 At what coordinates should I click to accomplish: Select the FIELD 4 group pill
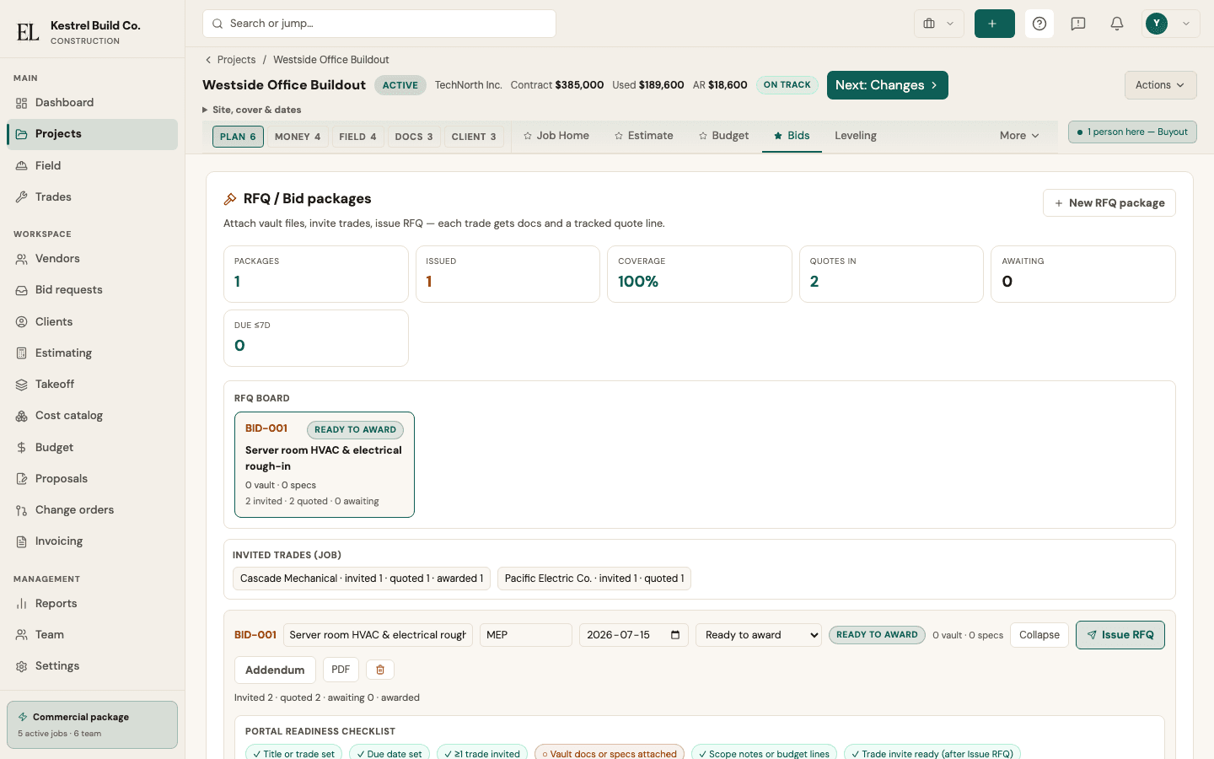pos(357,137)
